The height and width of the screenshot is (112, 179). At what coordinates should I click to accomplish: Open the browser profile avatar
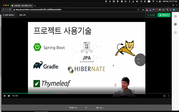pos(174,10)
